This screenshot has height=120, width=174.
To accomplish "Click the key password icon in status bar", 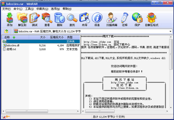I will (x=8, y=117).
